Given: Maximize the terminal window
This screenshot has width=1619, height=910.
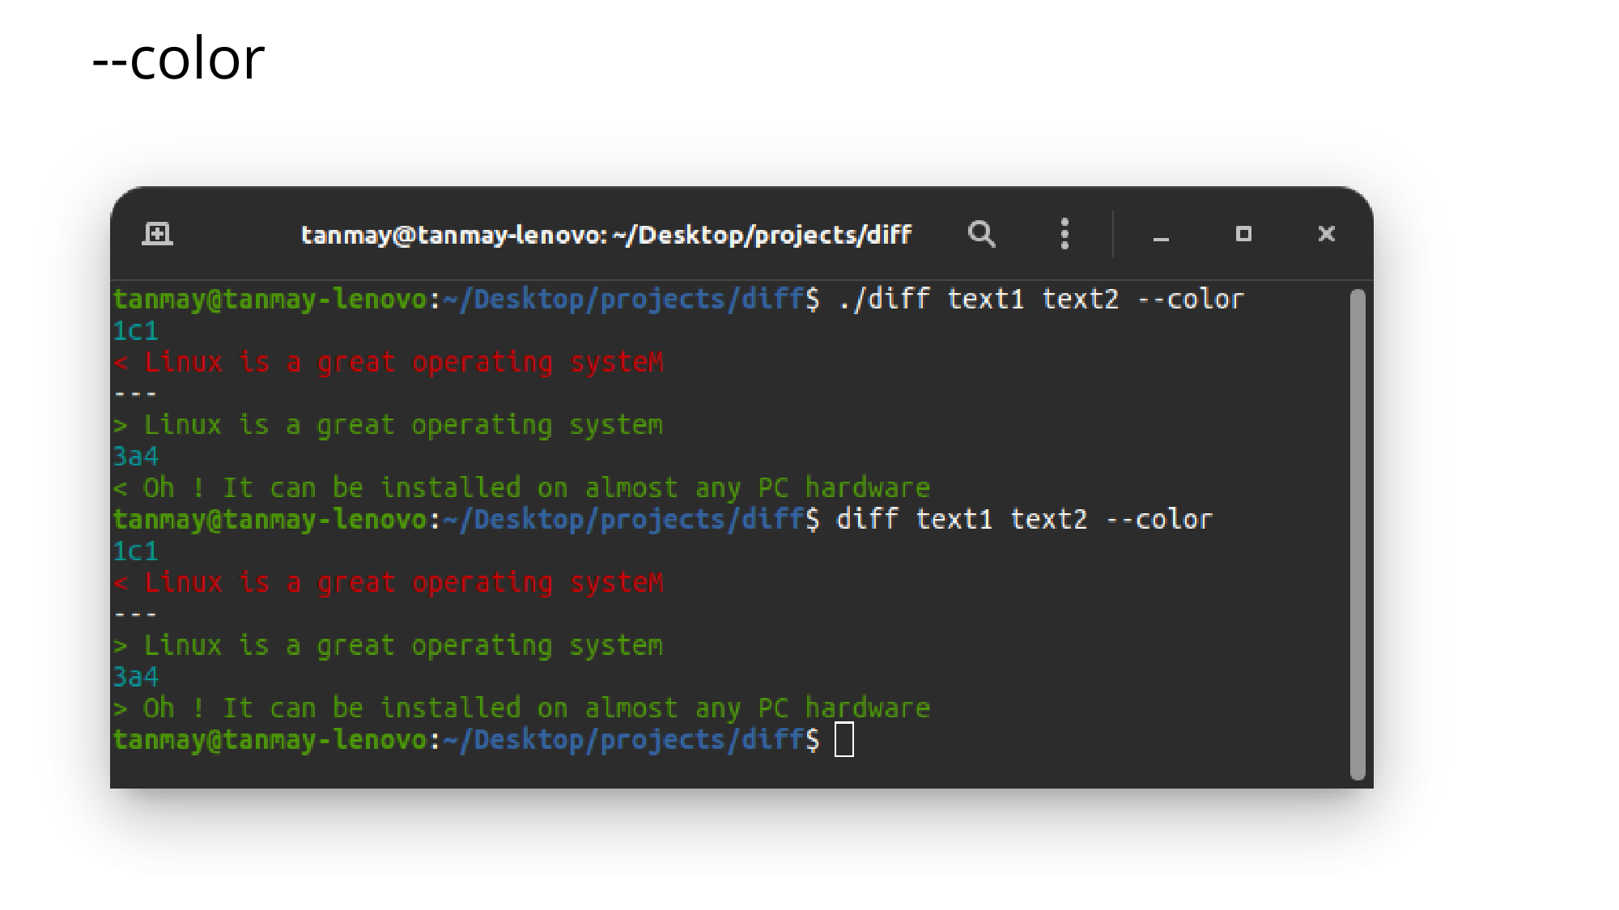Looking at the screenshot, I should point(1243,234).
